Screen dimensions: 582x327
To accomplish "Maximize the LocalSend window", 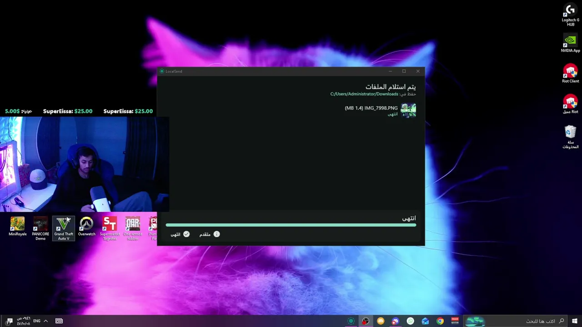I will pyautogui.click(x=404, y=71).
